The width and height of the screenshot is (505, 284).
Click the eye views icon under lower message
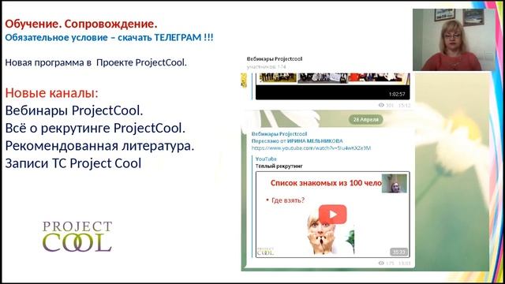click(381, 263)
